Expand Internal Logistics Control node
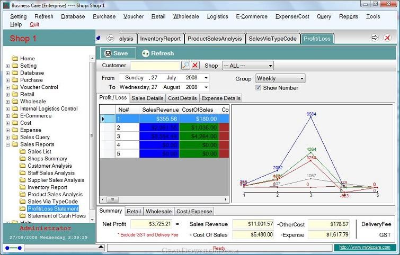The height and width of the screenshot is (255, 400). [x=7, y=109]
